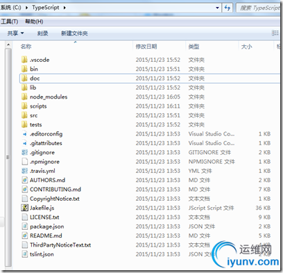Screen dimensions: 283x273
Task: Select the file name CONTRIBUTING.md
Action: coord(55,190)
